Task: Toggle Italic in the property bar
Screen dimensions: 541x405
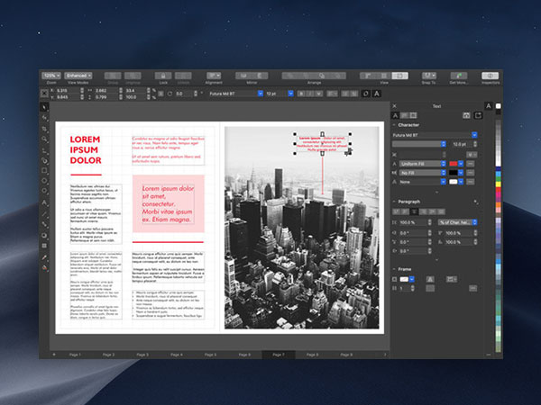Action: tap(310, 94)
